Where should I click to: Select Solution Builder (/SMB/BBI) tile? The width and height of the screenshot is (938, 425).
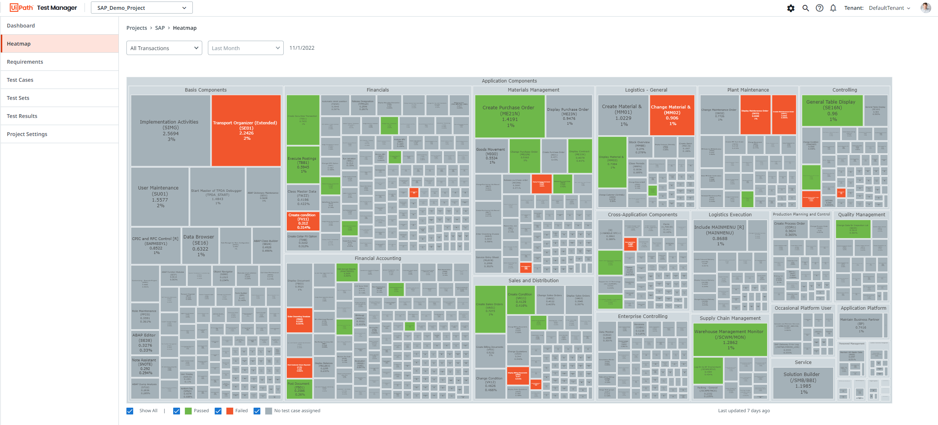click(x=803, y=384)
